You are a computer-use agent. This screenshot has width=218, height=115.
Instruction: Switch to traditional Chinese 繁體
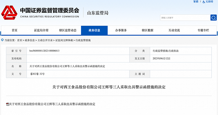196,2
